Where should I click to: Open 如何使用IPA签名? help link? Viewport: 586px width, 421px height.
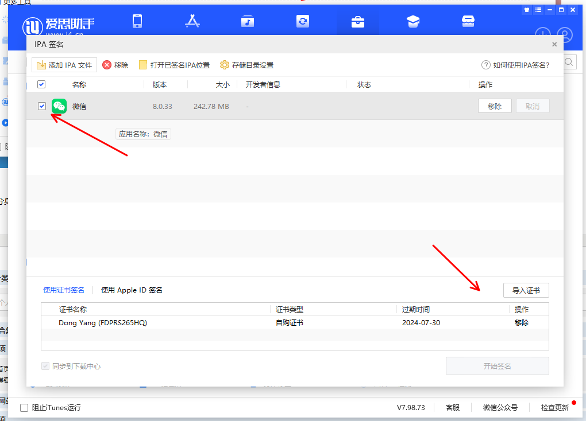[x=515, y=65]
